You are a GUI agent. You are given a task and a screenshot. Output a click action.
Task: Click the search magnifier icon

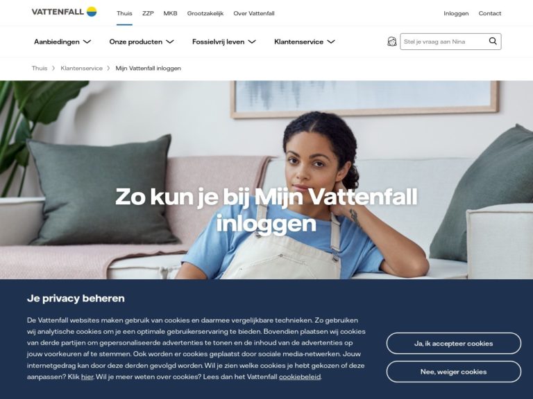[493, 42]
